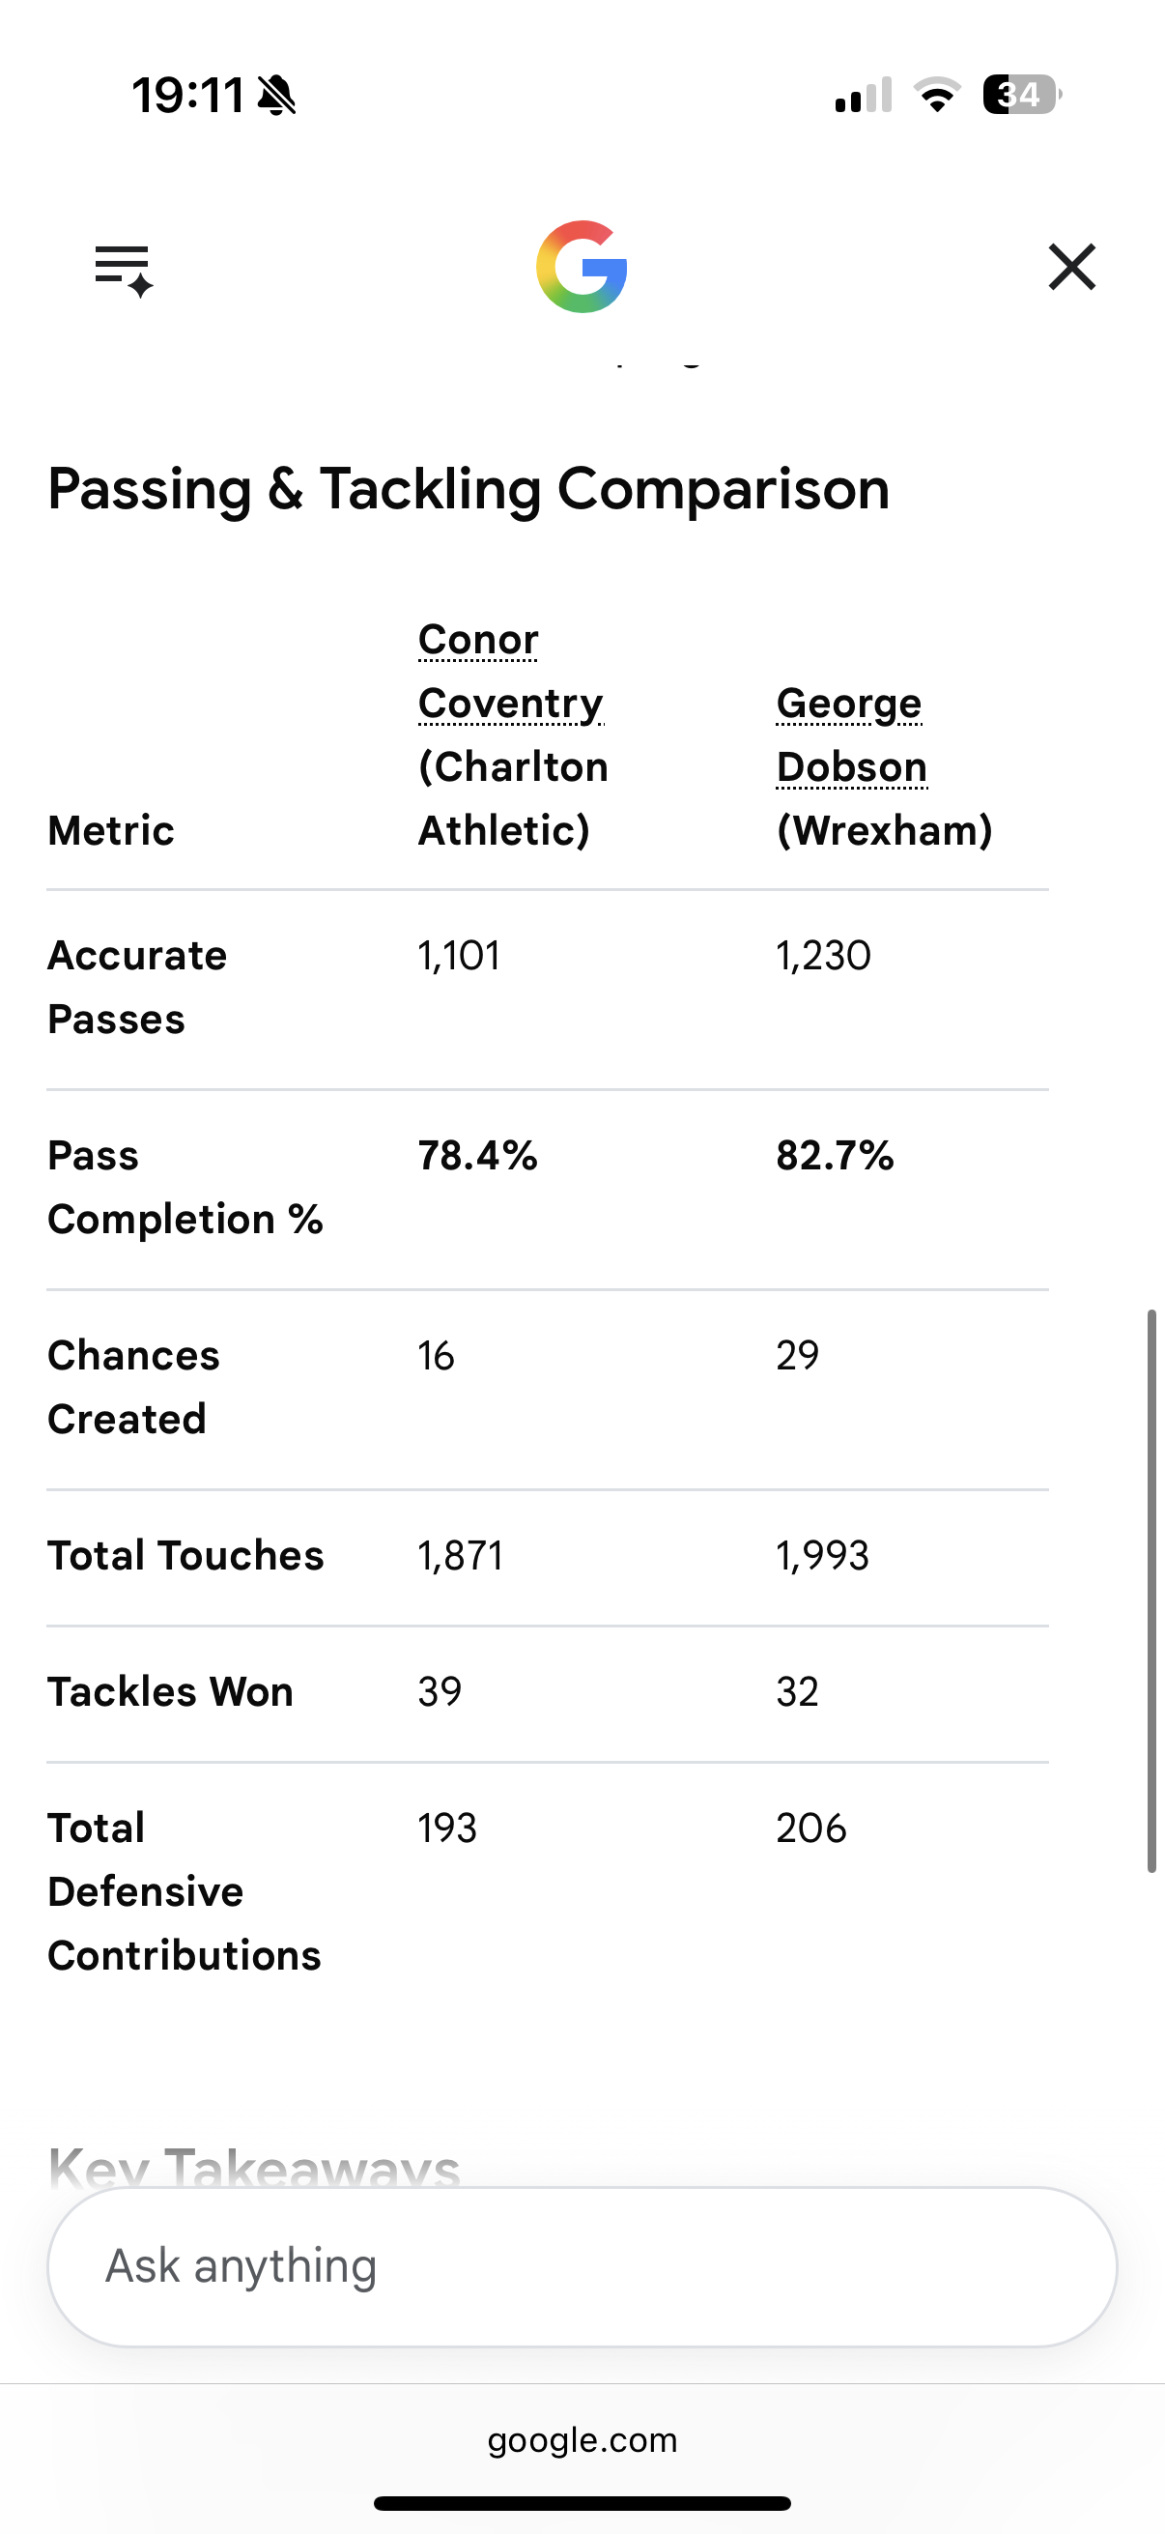Tap the Google logo
Screen dimensions: 1165x2534
click(x=582, y=267)
